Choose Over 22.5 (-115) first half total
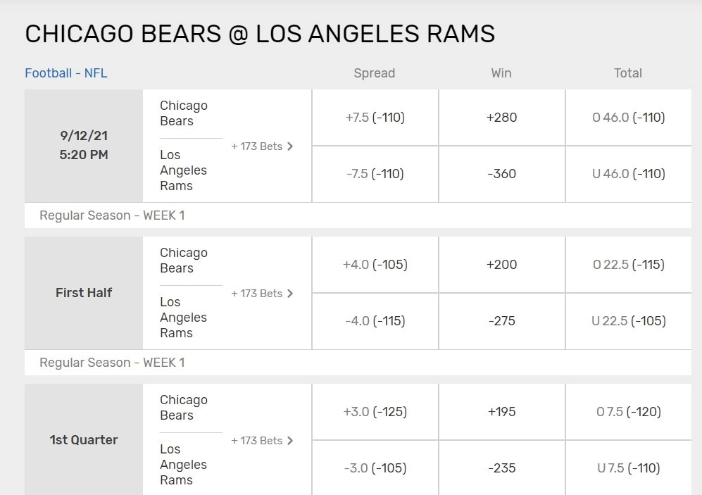This screenshot has width=702, height=495. pyautogui.click(x=629, y=265)
